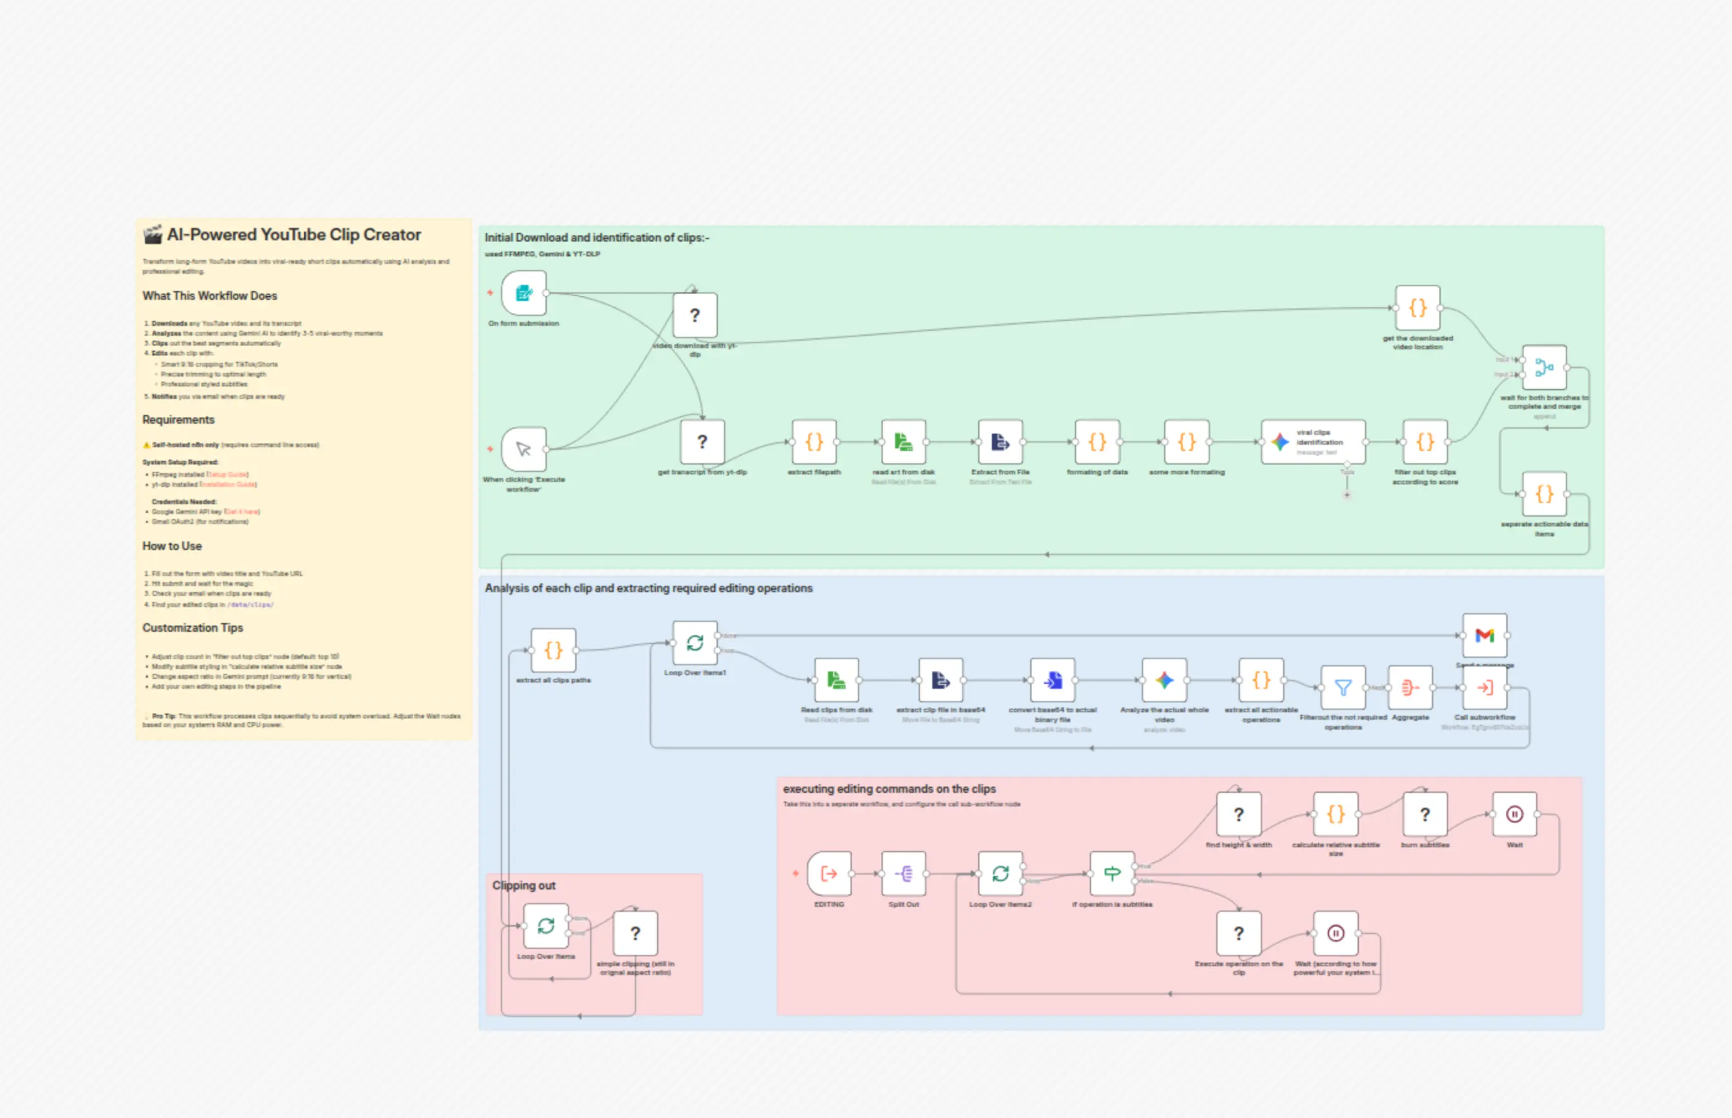
Task: Open the FFmpeg 'Setup Guide' link
Action: (x=228, y=475)
